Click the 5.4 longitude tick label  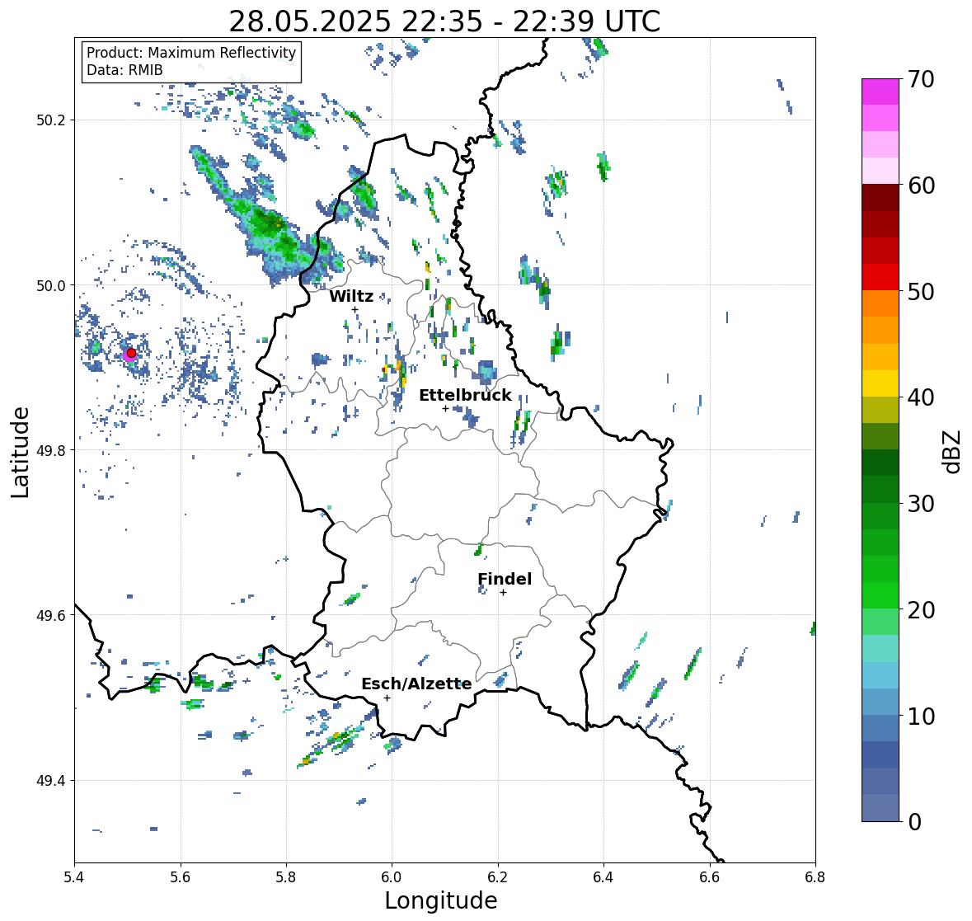coord(74,877)
